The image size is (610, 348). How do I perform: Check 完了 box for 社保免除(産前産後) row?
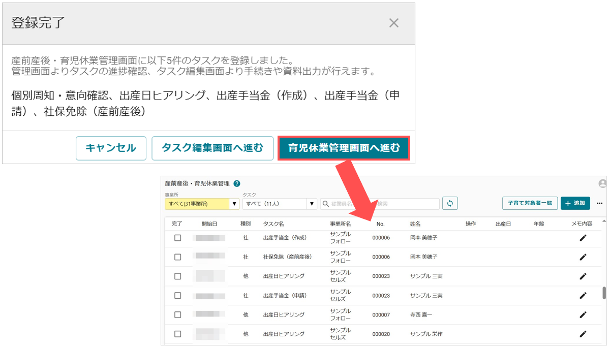(177, 257)
